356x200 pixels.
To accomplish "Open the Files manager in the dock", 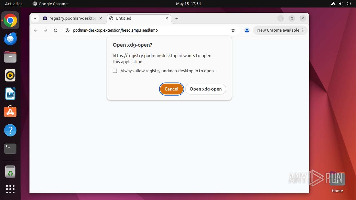I will tap(10, 57).
